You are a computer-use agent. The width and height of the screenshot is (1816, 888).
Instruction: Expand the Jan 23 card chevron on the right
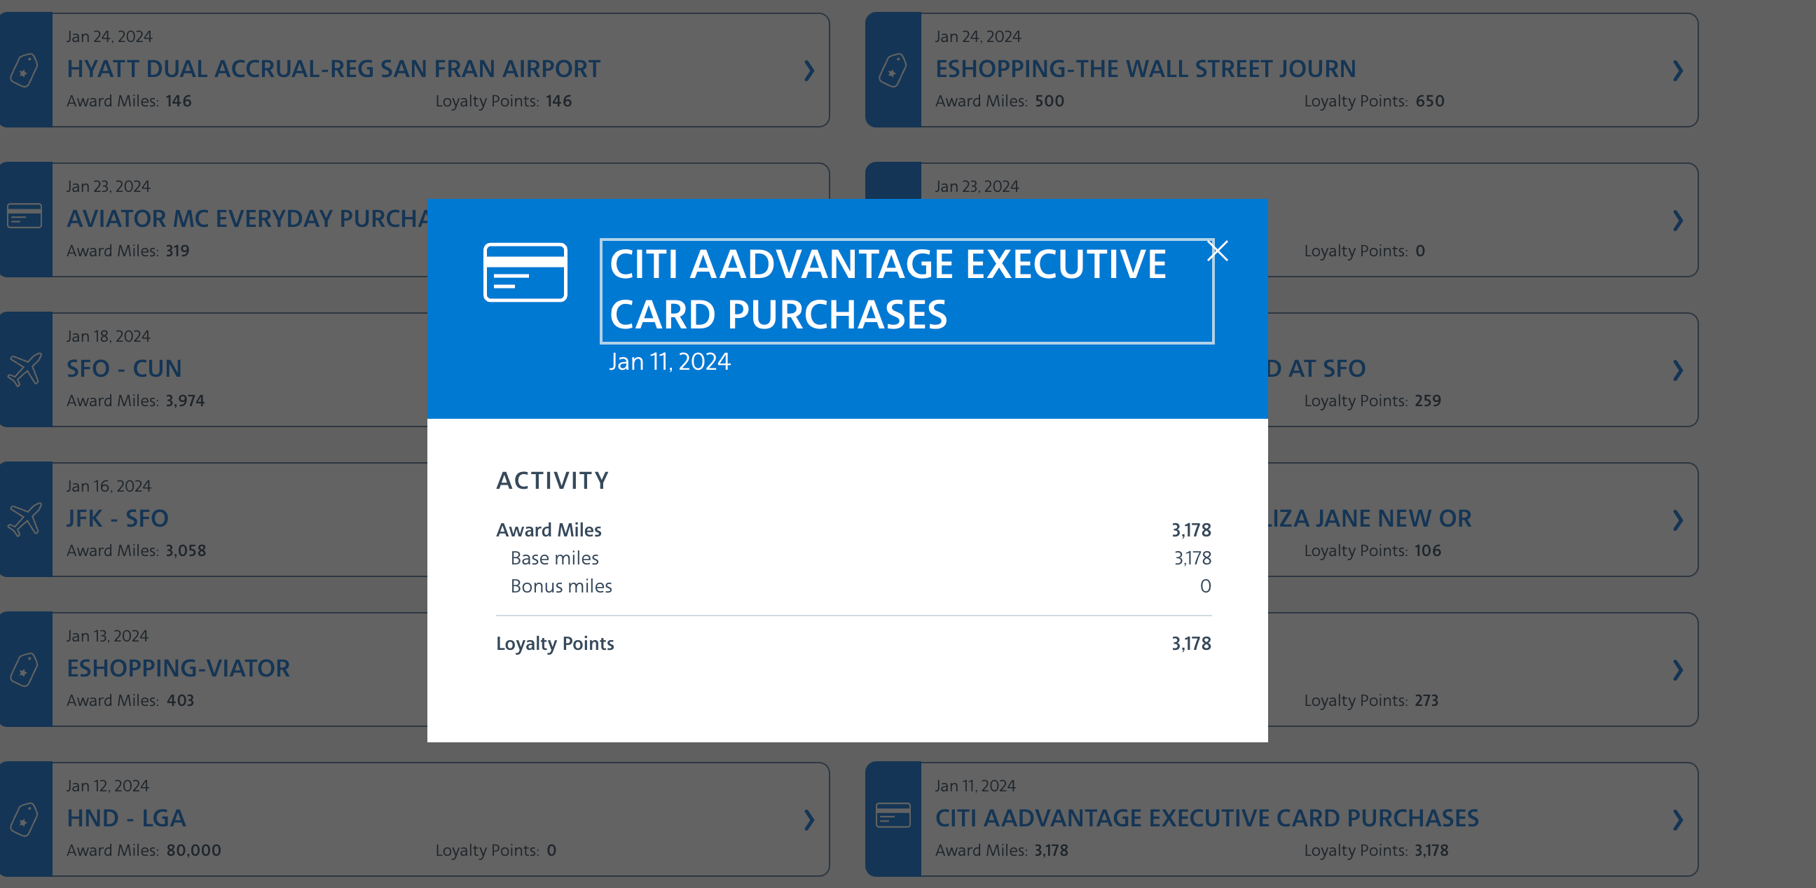1678,221
